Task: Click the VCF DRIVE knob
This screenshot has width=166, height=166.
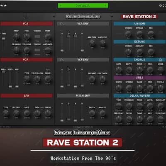Action: [x=48, y=79]
